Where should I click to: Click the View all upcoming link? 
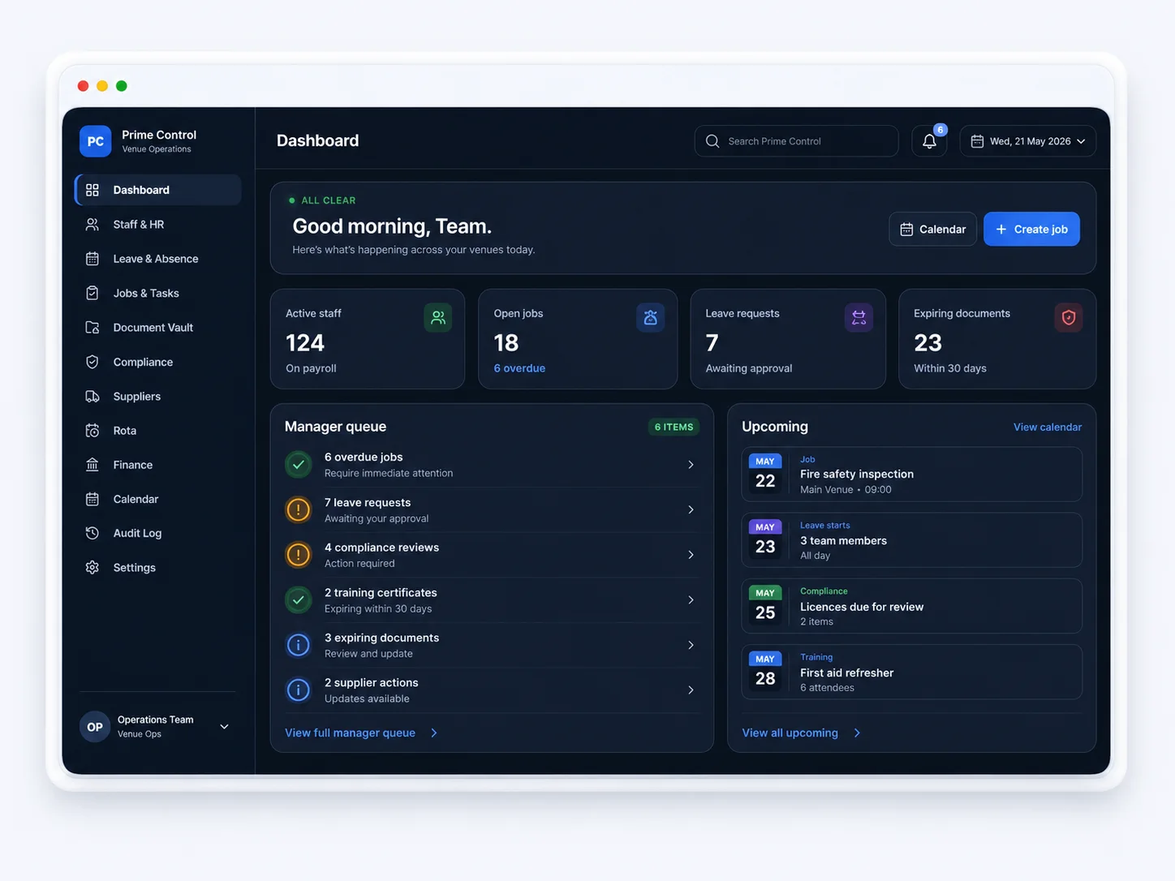coord(801,733)
